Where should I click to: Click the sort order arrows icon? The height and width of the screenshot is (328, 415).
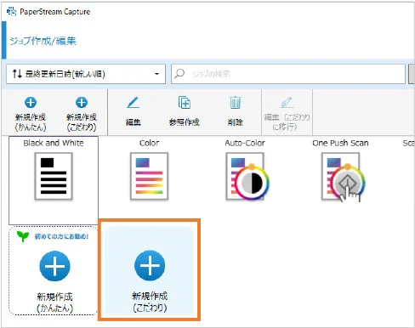17,74
